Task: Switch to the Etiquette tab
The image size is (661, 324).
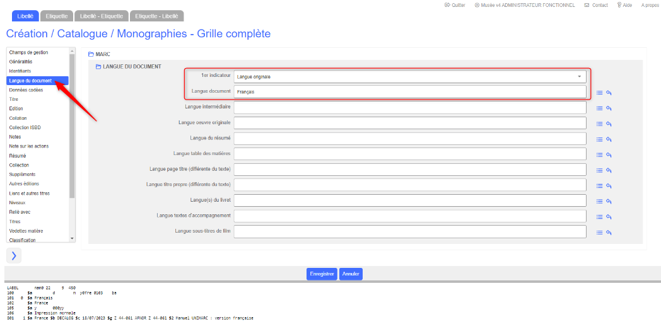Action: (57, 16)
